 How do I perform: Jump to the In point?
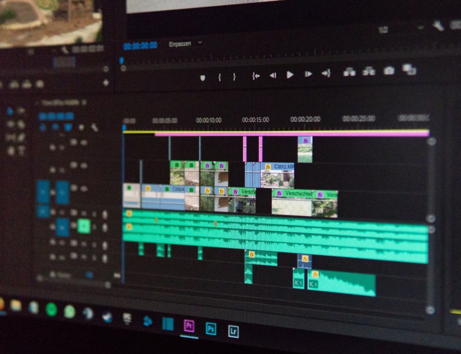[x=256, y=76]
